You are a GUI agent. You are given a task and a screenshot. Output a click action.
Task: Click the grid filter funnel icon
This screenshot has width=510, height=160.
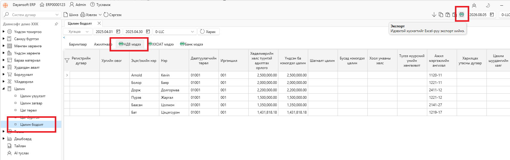[x=67, y=61]
